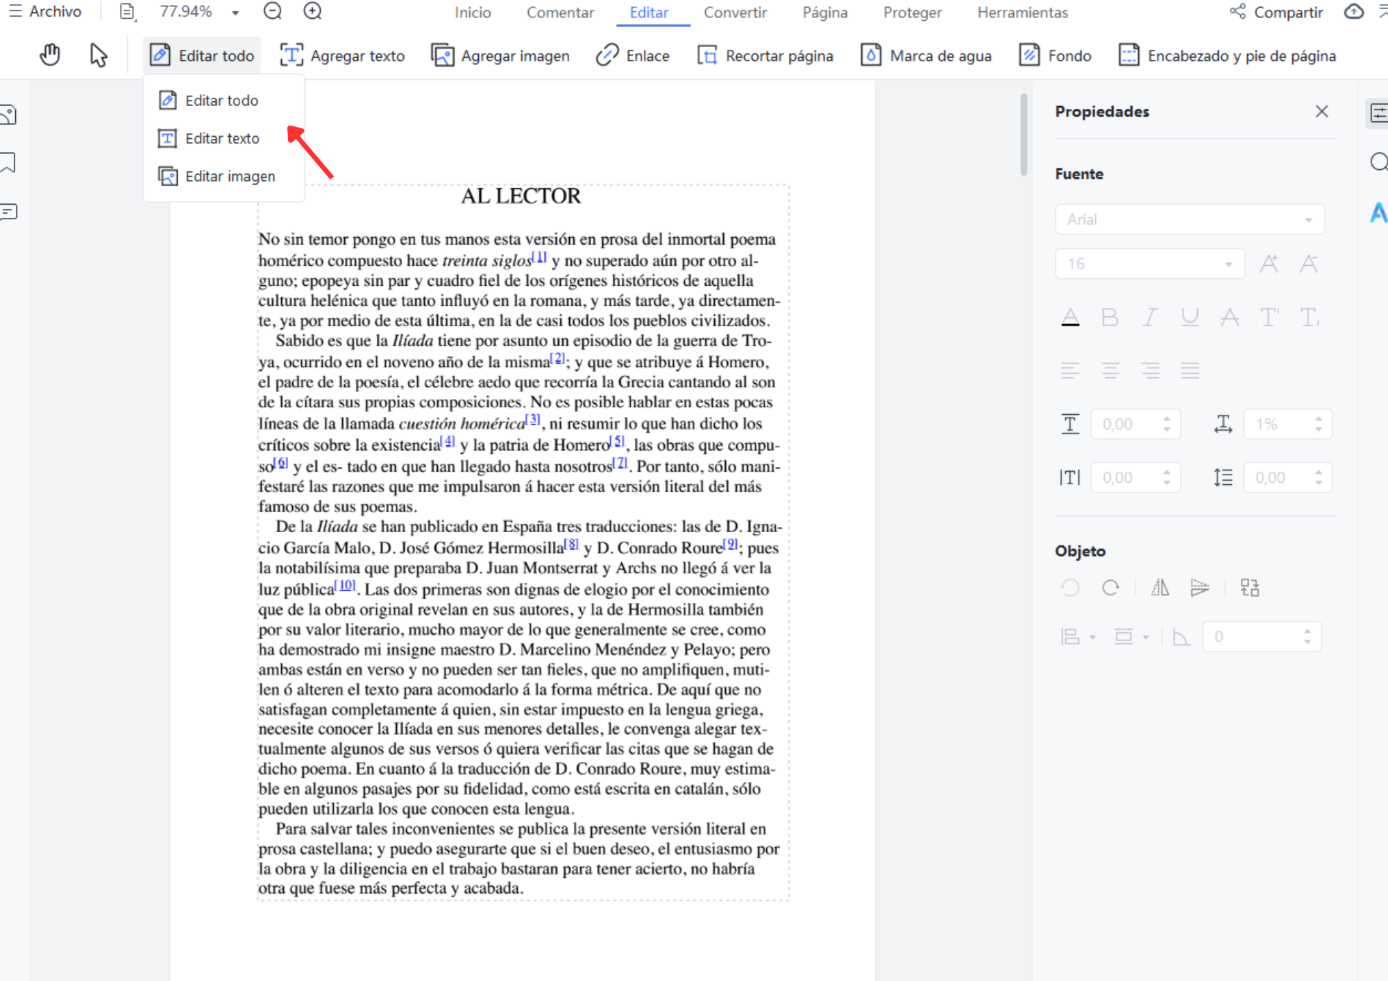Close the Propiedades panel

point(1321,112)
